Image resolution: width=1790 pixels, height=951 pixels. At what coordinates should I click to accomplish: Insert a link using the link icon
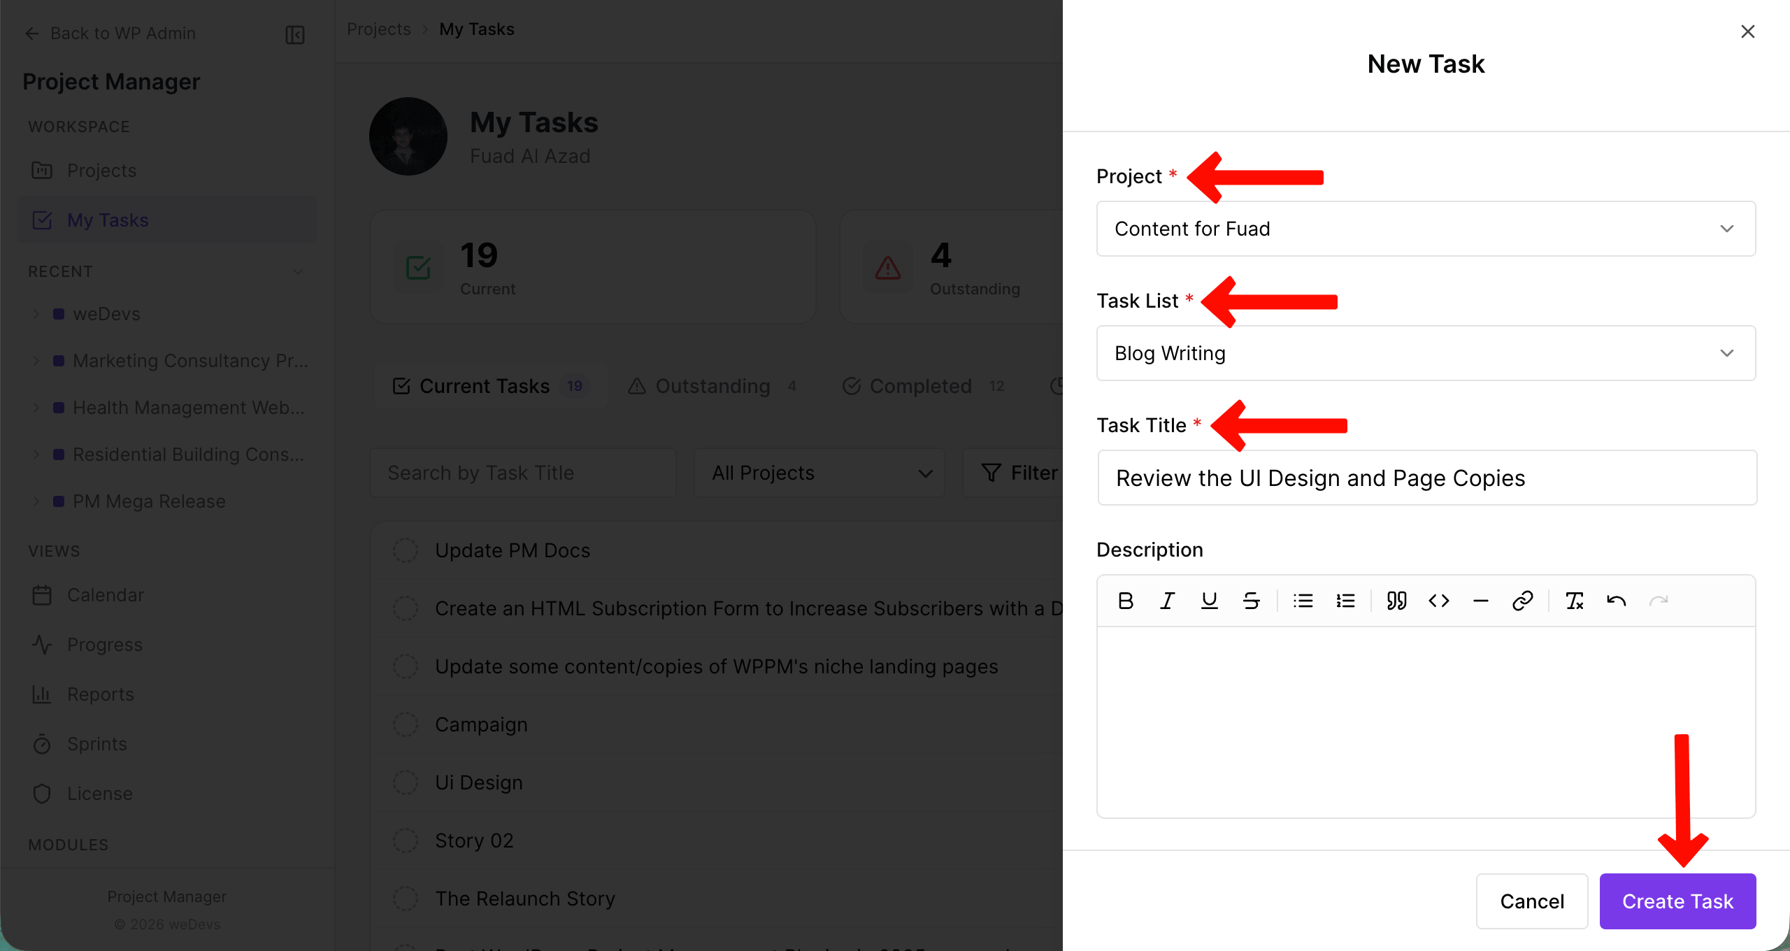pos(1522,600)
